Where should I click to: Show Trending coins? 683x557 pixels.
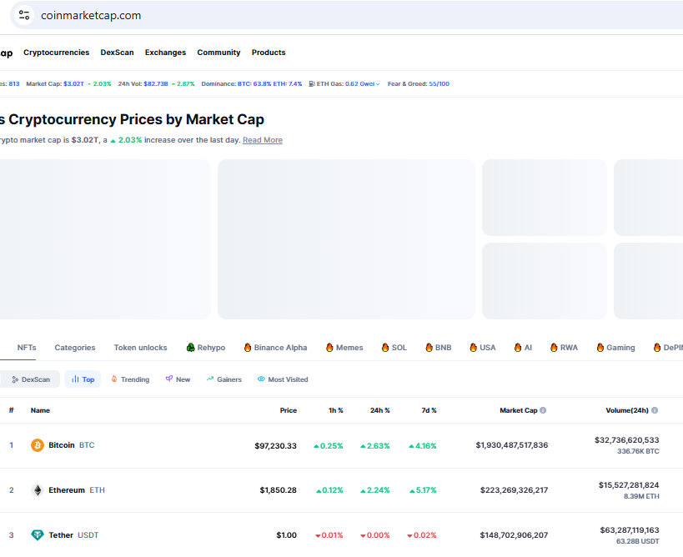(x=130, y=379)
